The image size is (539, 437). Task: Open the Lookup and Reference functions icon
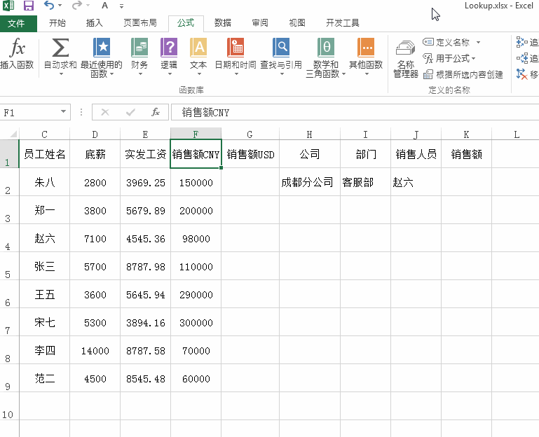[x=281, y=48]
